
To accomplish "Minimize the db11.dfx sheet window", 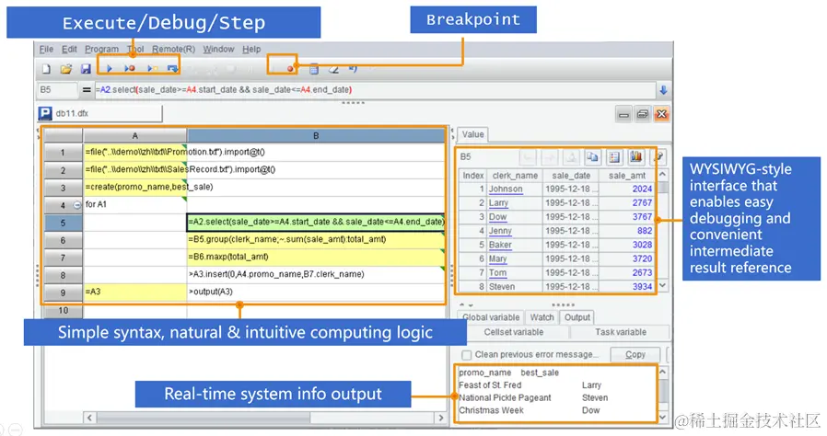I will point(623,114).
